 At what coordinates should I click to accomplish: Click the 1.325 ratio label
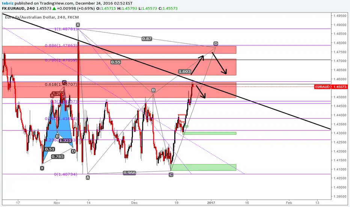pyautogui.click(x=65, y=140)
